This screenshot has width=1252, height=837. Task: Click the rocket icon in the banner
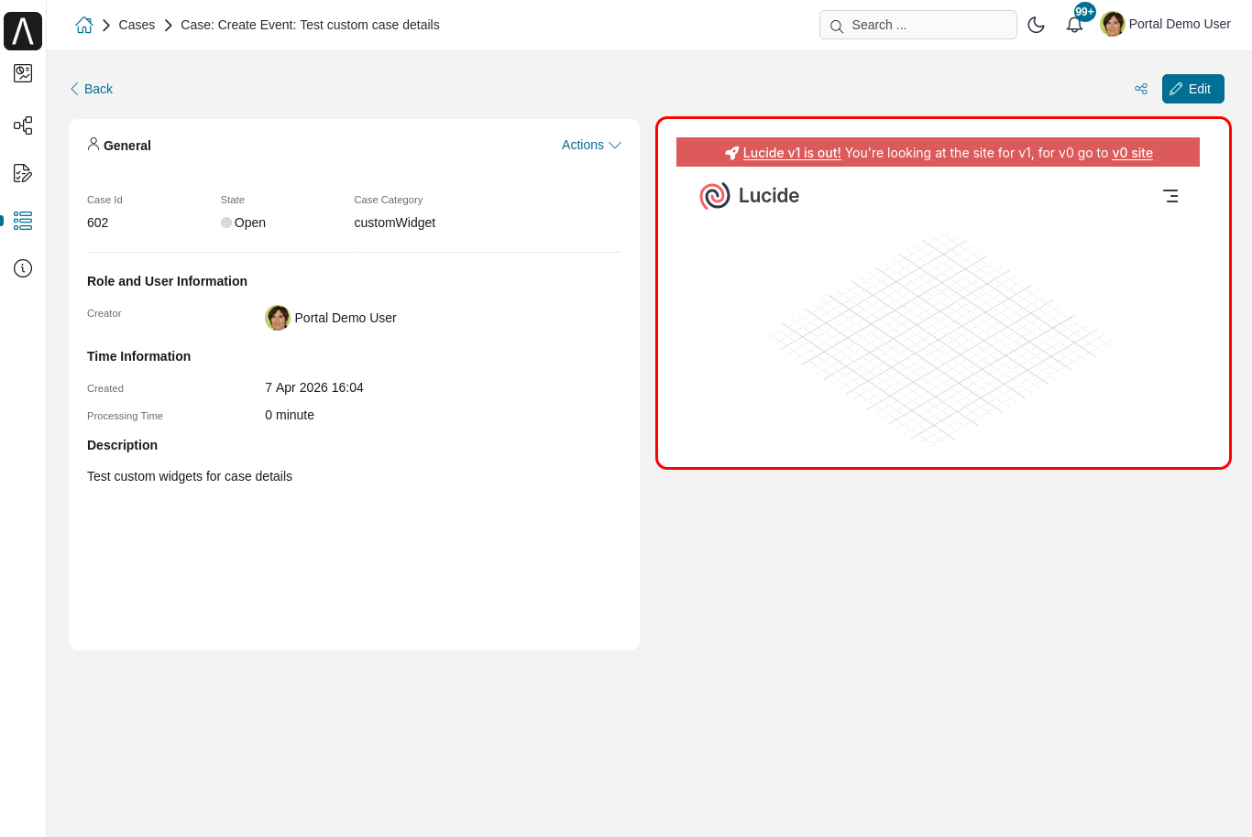(x=731, y=153)
